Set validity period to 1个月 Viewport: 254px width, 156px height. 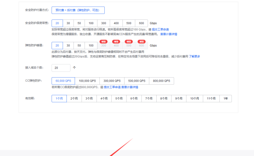pos(59,99)
